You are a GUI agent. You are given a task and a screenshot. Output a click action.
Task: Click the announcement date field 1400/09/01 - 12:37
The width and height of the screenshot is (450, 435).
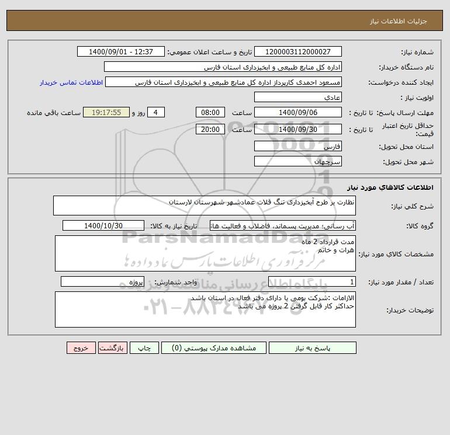click(x=121, y=51)
